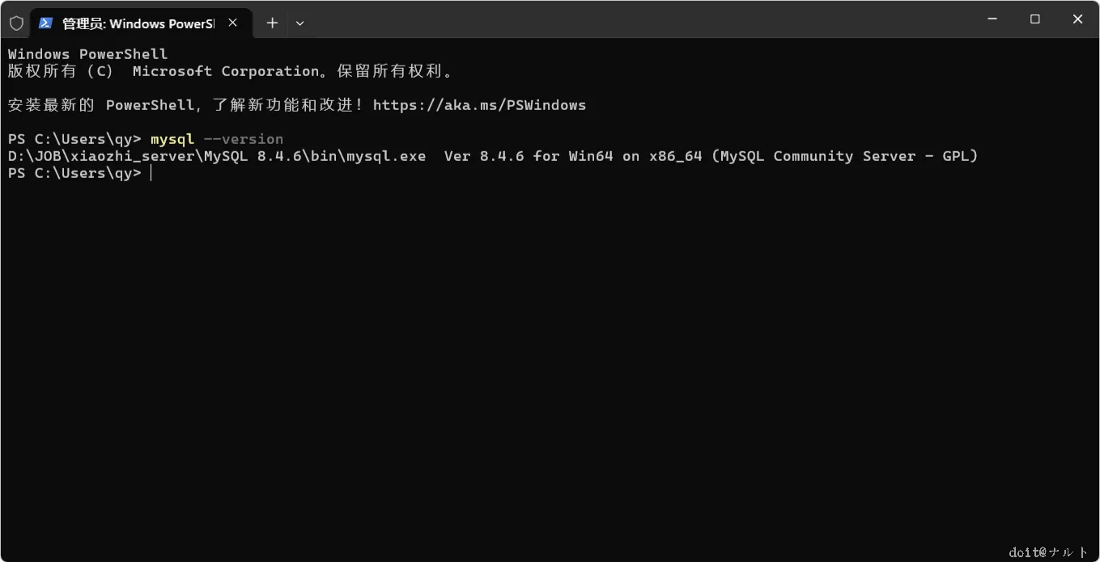Minimize the terminal window
The image size is (1100, 562).
pos(992,19)
